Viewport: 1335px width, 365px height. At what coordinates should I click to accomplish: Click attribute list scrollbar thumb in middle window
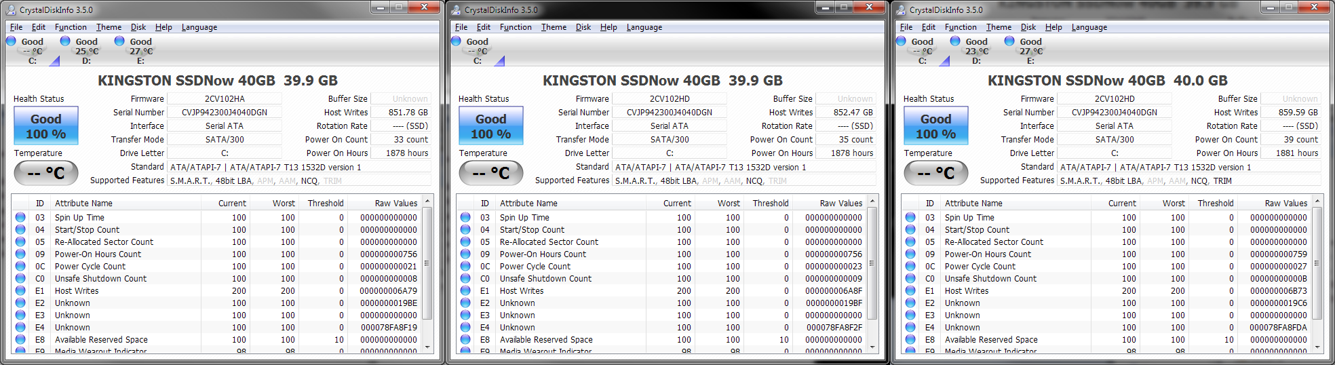pos(872,263)
